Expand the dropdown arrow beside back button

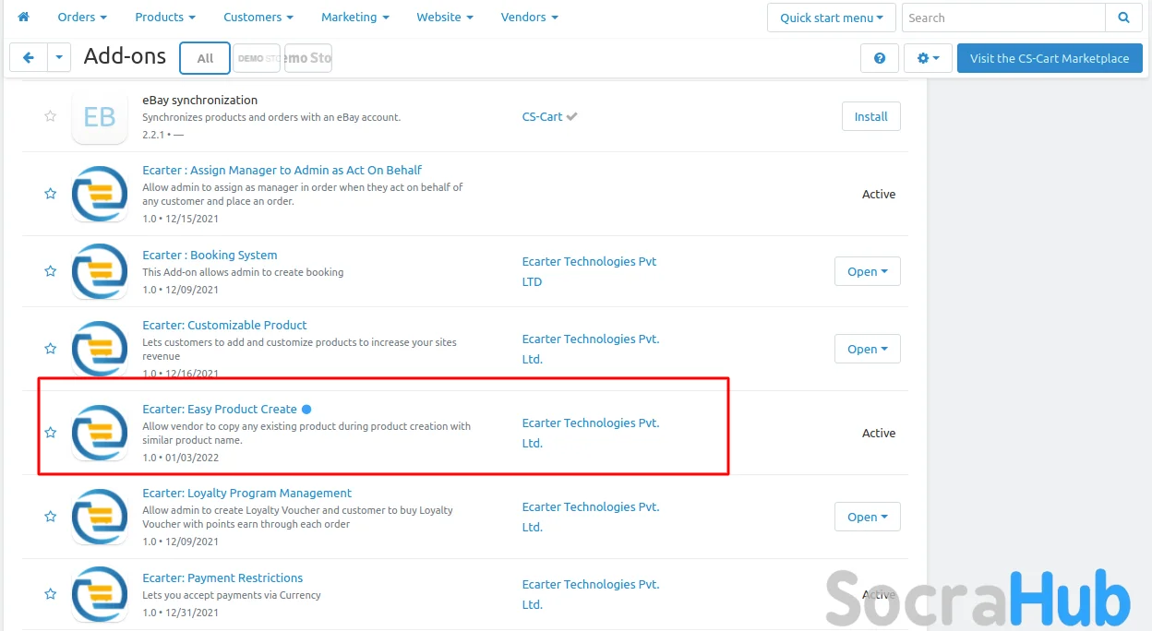(59, 58)
